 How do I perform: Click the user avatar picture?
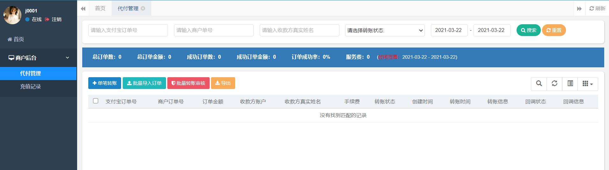12,15
